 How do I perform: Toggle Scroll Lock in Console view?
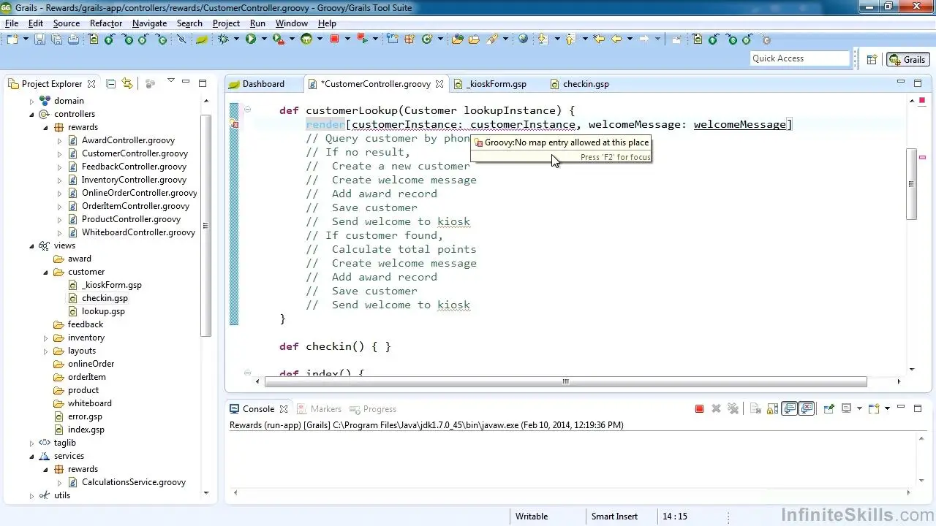pos(772,409)
